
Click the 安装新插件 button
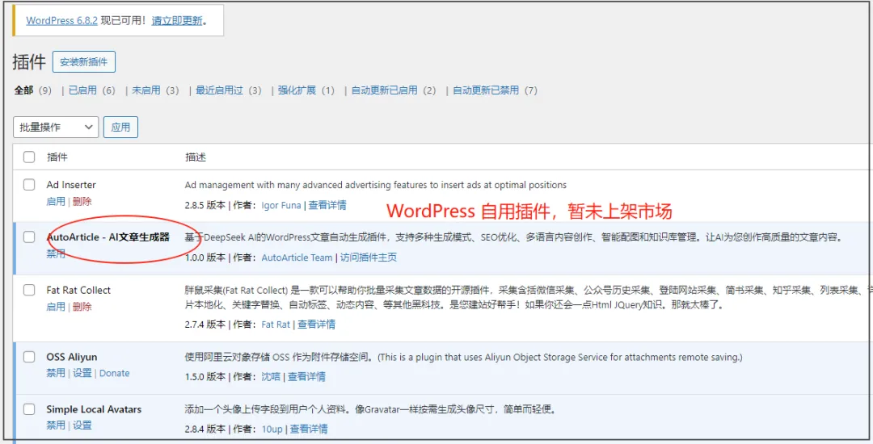(x=84, y=61)
